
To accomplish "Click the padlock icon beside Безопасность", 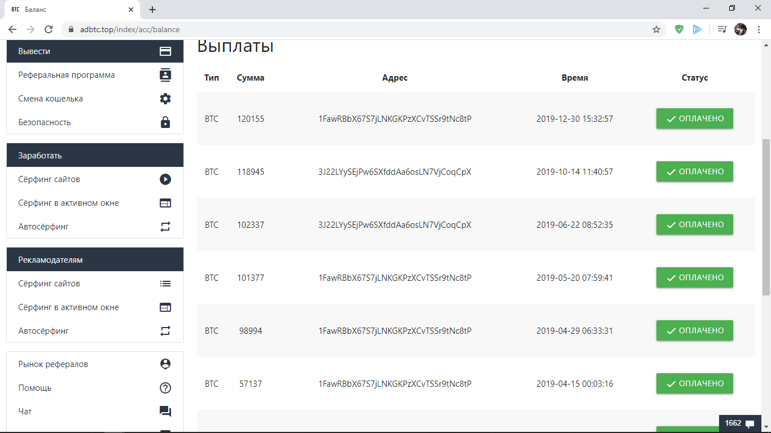I will pyautogui.click(x=165, y=122).
